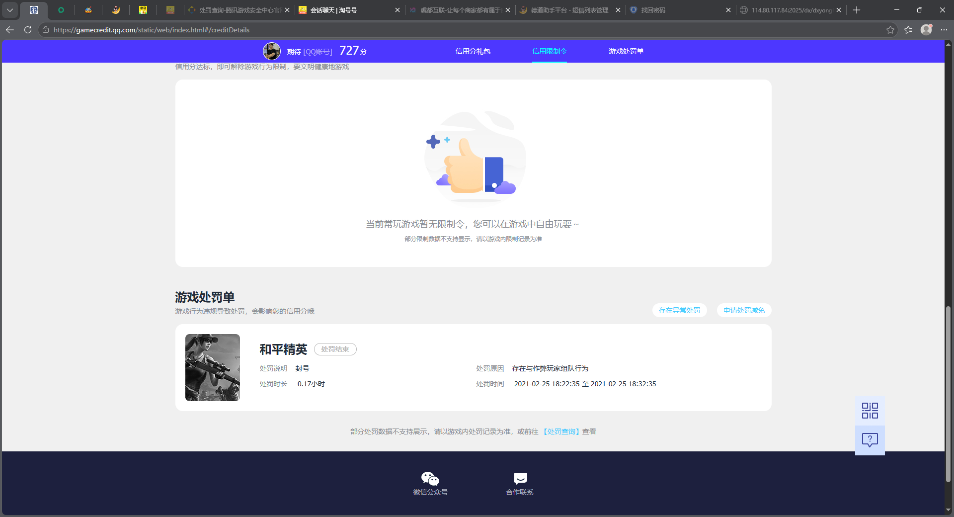Screen dimensions: 954x517
Task: Click the scrollbar down arrow
Action: 948,510
